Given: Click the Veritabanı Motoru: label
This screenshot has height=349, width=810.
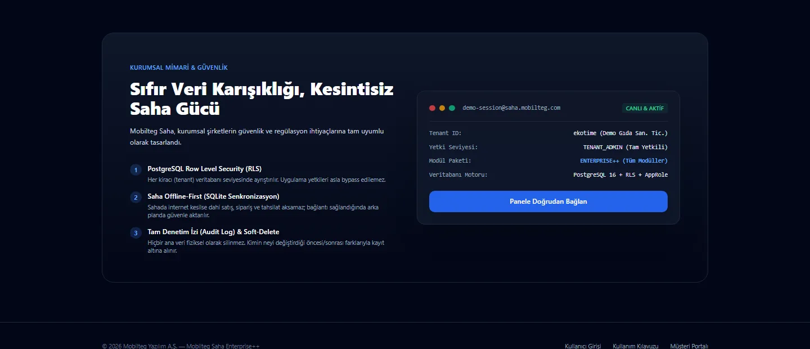Looking at the screenshot, I should coord(458,175).
